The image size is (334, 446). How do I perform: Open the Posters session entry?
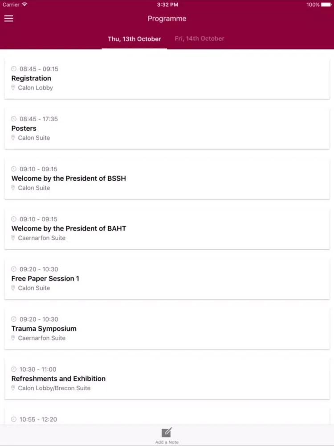coord(167,128)
